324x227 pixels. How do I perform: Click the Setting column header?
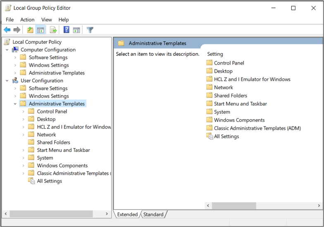pos(215,54)
